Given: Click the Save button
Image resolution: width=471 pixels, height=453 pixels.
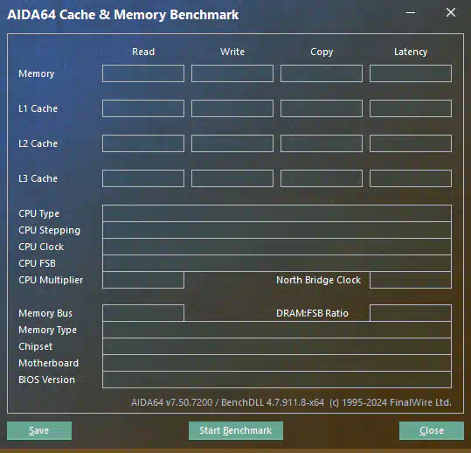Looking at the screenshot, I should 39,430.
